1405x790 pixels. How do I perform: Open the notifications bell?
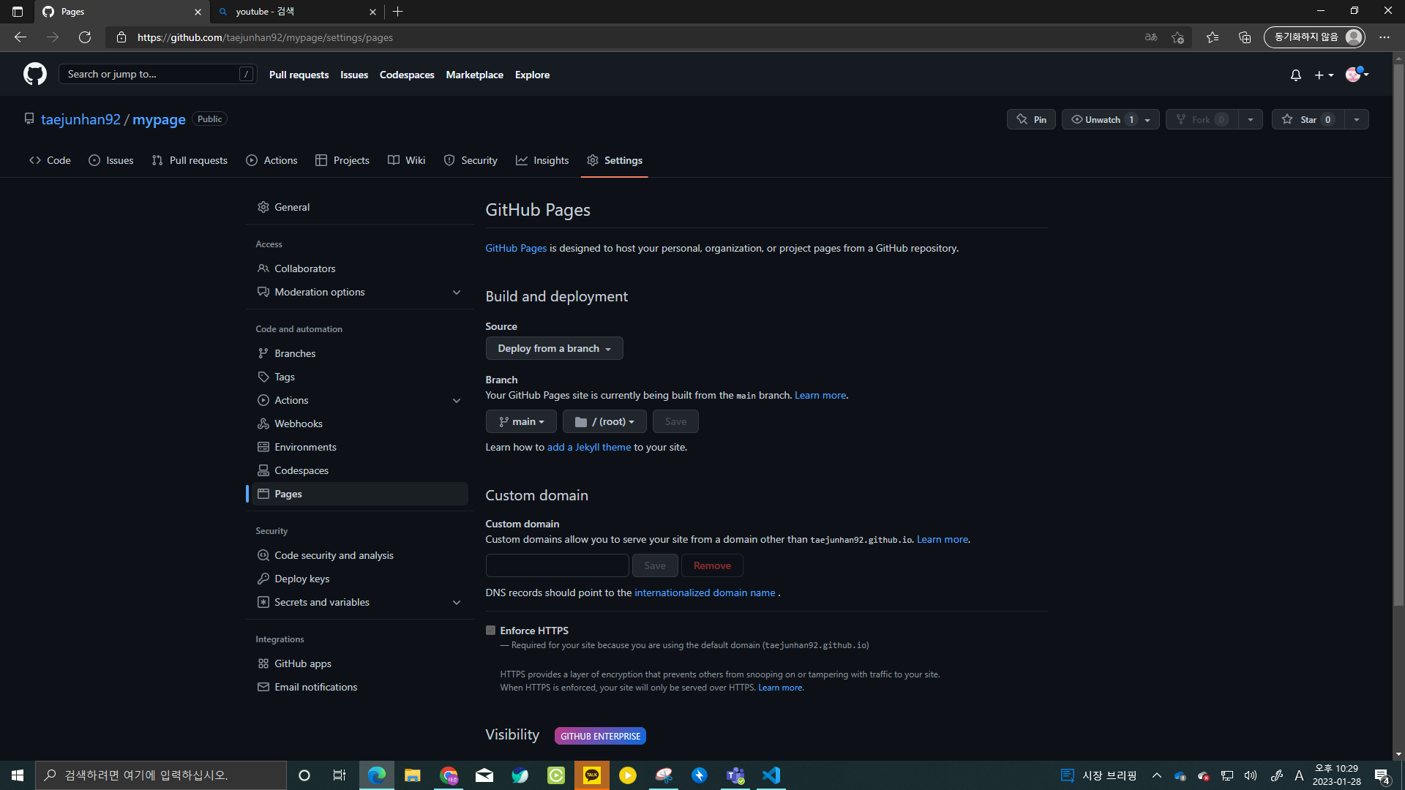pos(1296,75)
